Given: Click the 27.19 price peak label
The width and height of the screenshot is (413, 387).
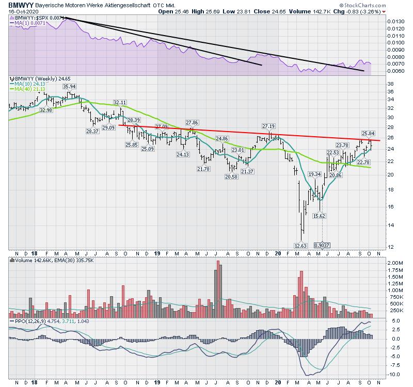Looking at the screenshot, I should (x=268, y=126).
